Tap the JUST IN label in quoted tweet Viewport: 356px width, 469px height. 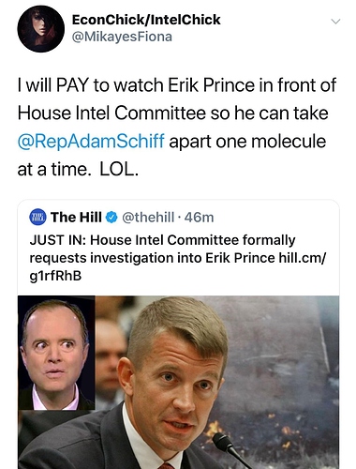pos(58,240)
